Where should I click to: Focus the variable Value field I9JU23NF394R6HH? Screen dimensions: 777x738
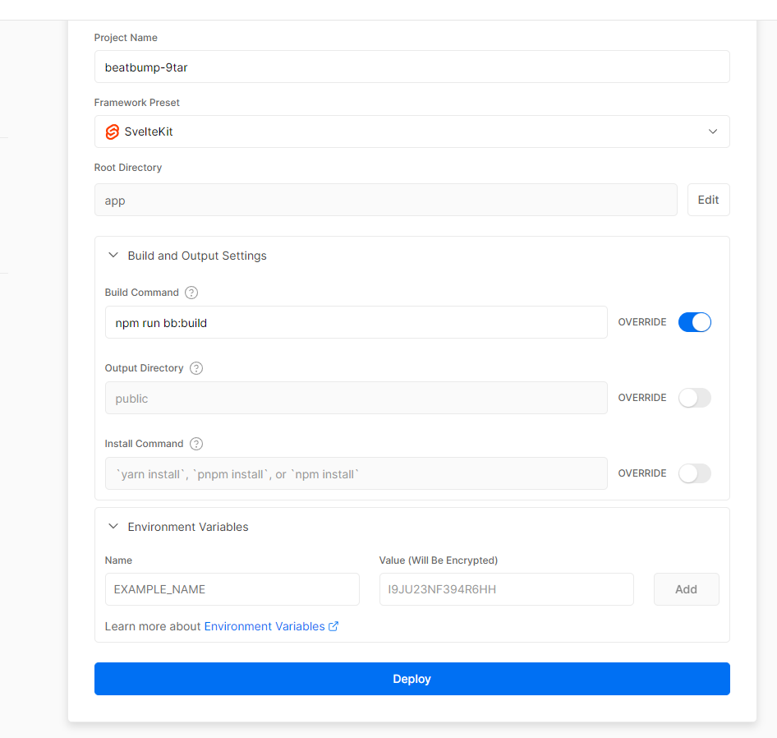507,589
